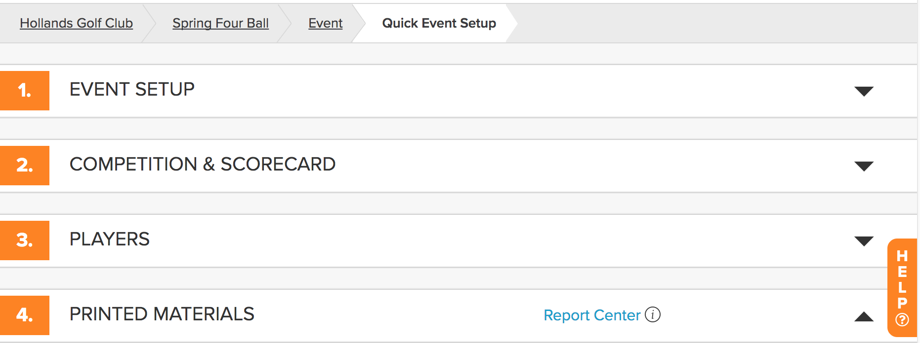Click the step 3 badge beside Players
920x343 pixels.
[x=25, y=240]
